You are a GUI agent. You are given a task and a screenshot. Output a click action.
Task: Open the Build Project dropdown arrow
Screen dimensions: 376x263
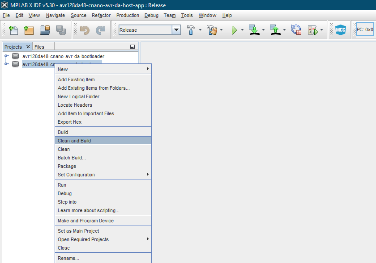coord(200,30)
